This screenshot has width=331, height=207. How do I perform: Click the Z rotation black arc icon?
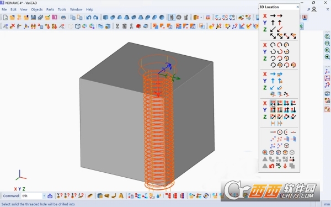[273, 59]
